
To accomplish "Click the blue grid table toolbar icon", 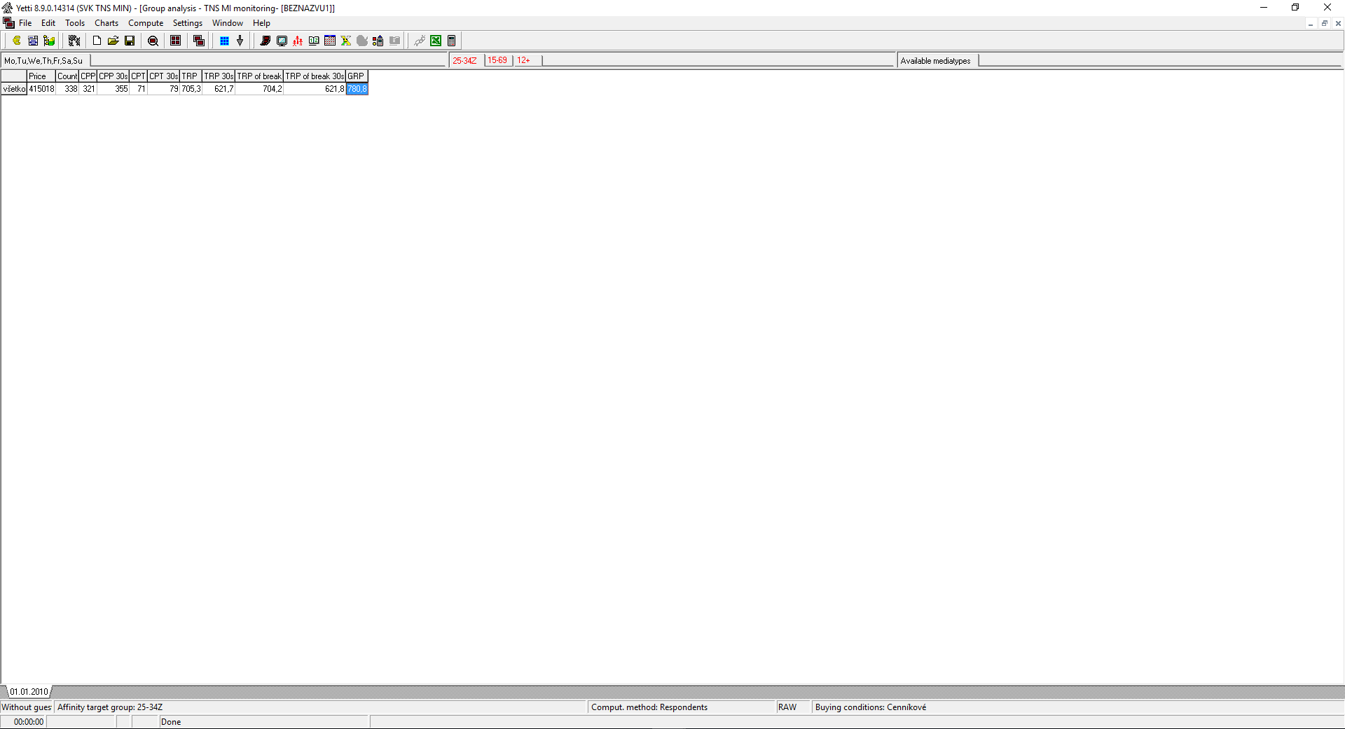I will click(x=224, y=41).
